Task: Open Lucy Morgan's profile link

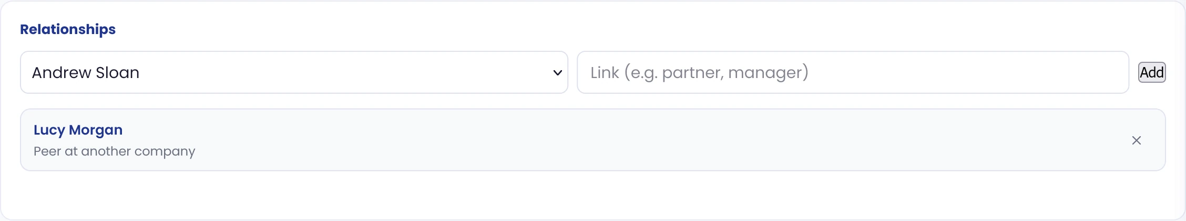Action: 78,130
